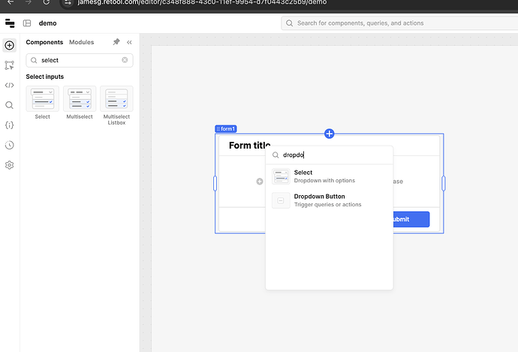The image size is (518, 352).
Task: Switch to the Modules tab
Action: click(81, 43)
